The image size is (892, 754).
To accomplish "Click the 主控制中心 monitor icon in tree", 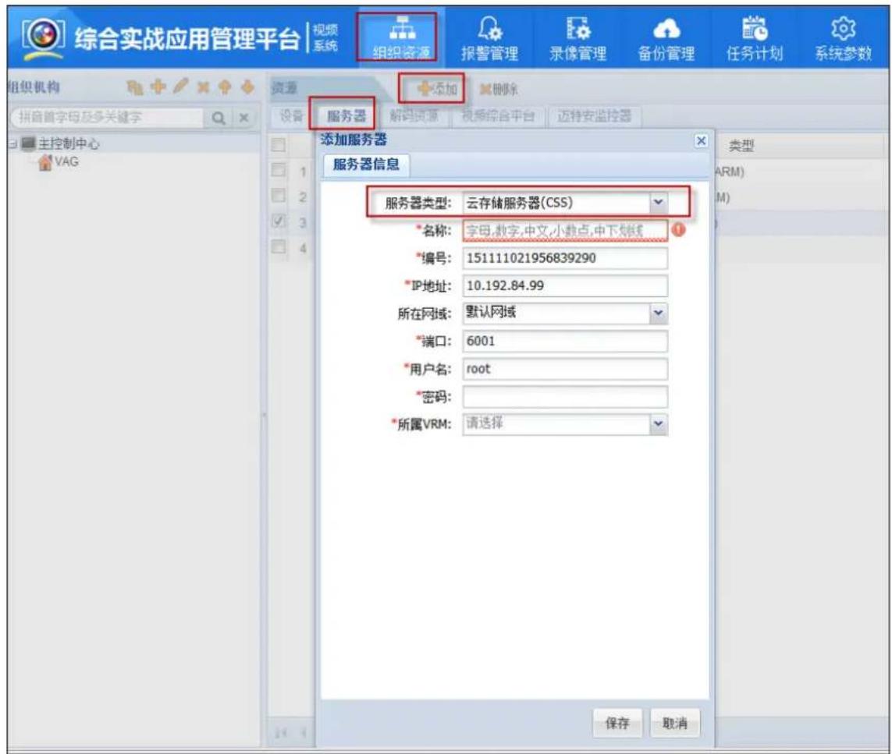I will click(x=28, y=143).
